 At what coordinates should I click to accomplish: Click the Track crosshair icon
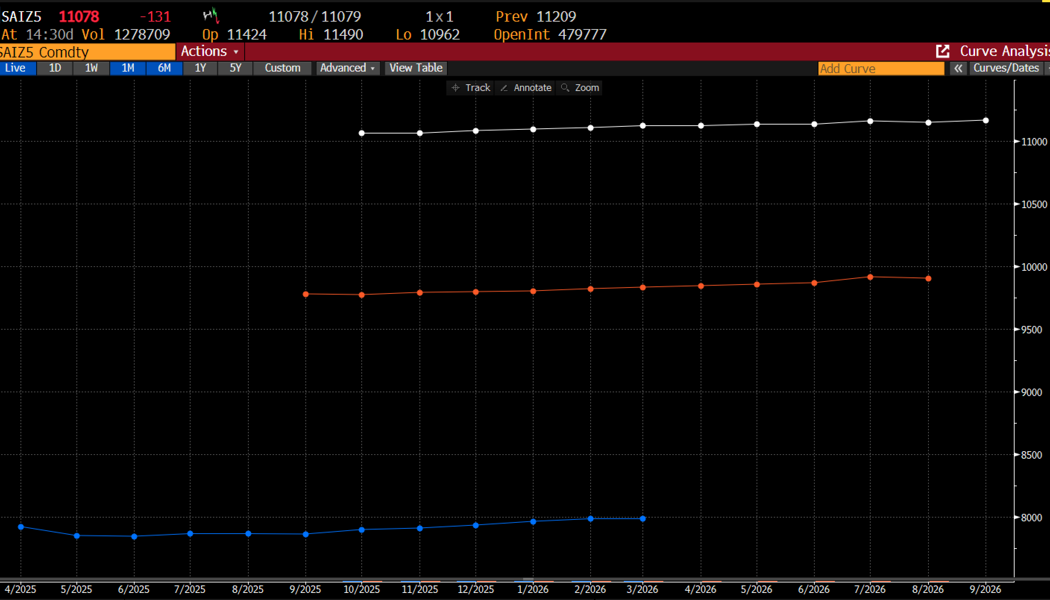click(x=455, y=88)
